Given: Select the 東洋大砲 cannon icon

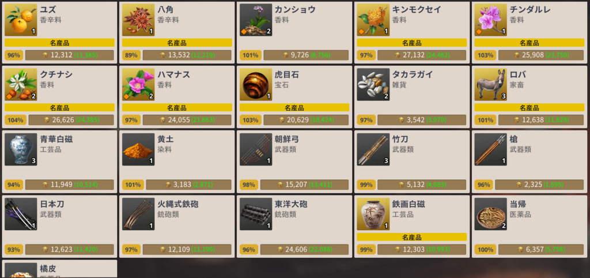Looking at the screenshot, I should click(x=255, y=214).
